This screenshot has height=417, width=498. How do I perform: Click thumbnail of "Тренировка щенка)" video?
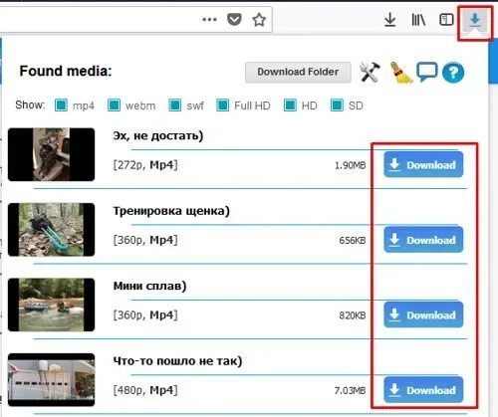point(52,230)
